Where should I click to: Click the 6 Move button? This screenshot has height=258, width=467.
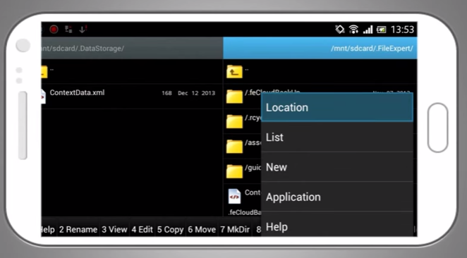[202, 229]
